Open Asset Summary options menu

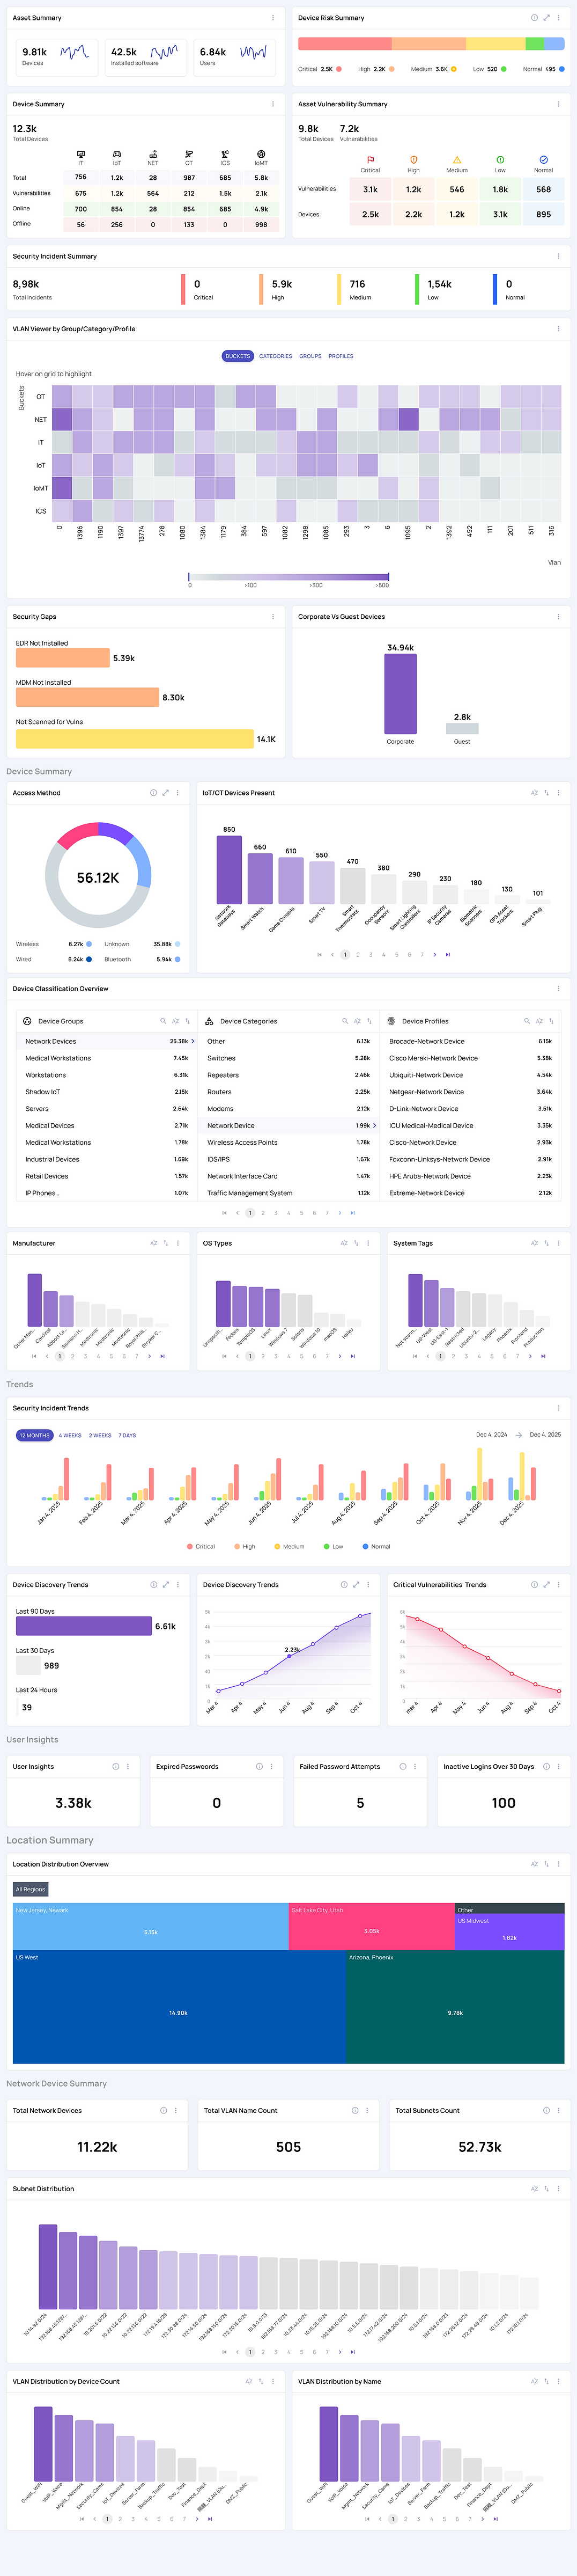273,18
